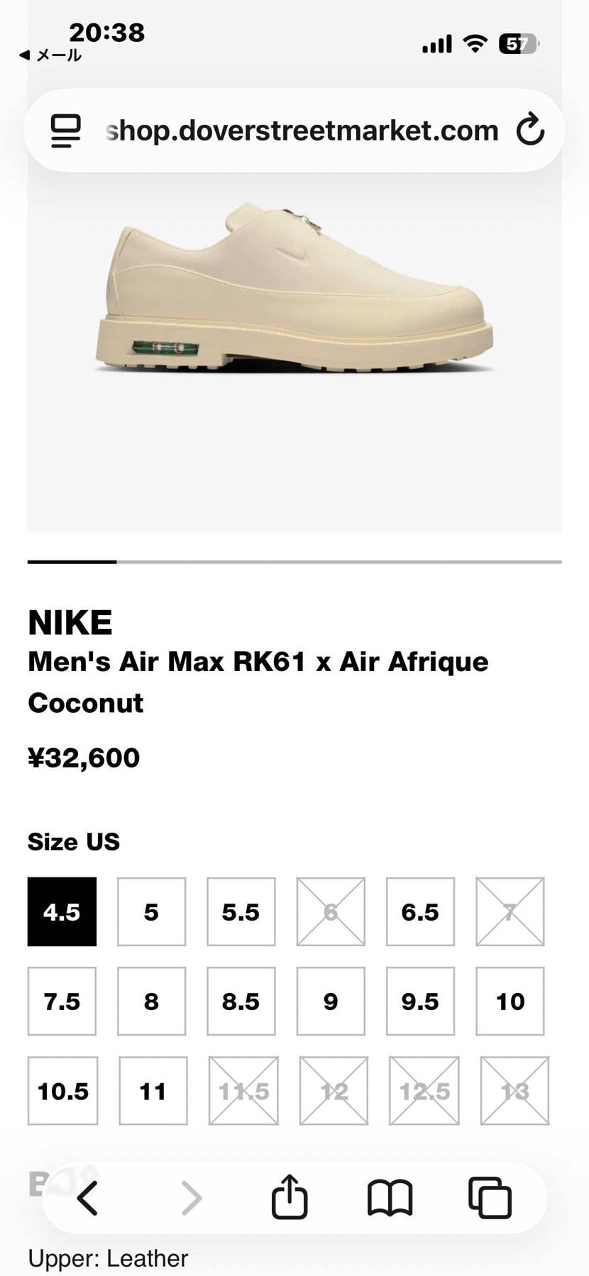Show open tabs overview icon
Viewport: 589px width, 1276px height.
click(x=490, y=1198)
